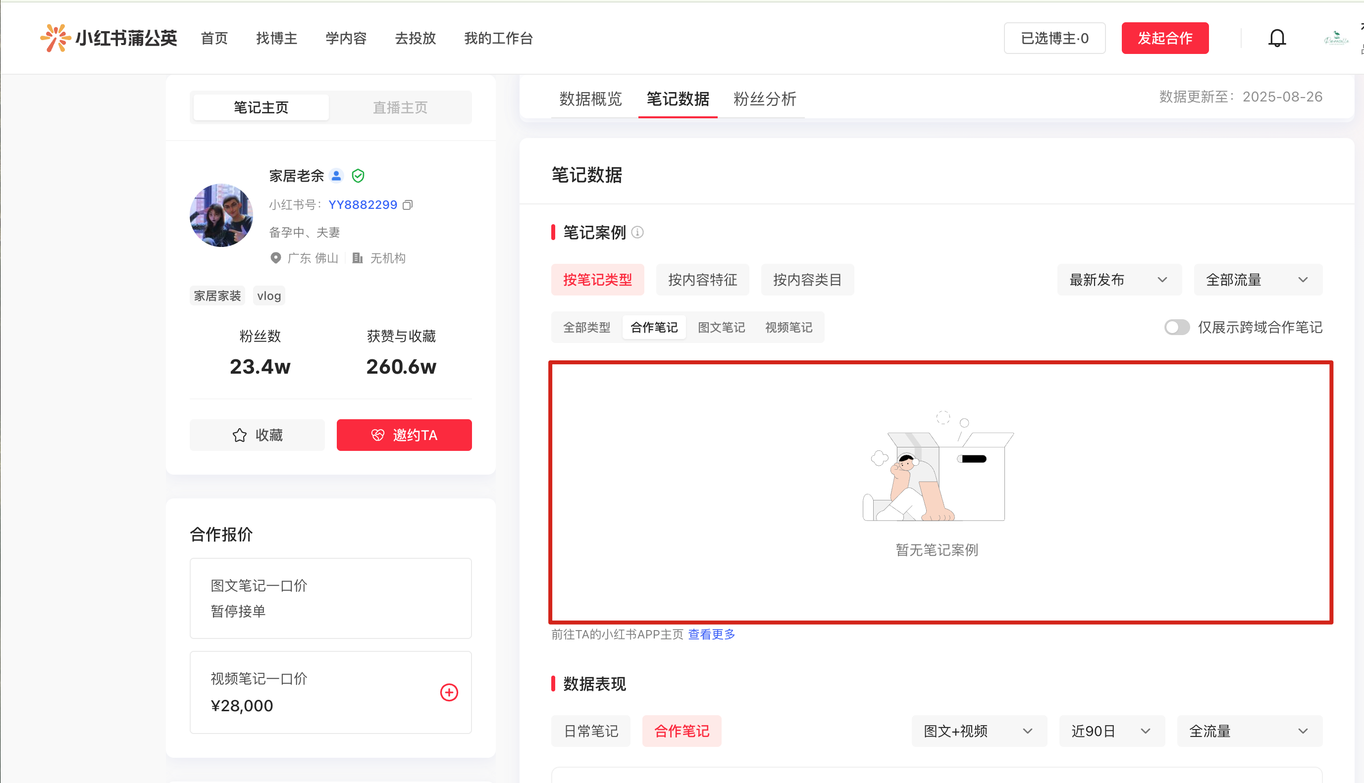
Task: Click the 图文笔记一口价 card
Action: [x=330, y=598]
